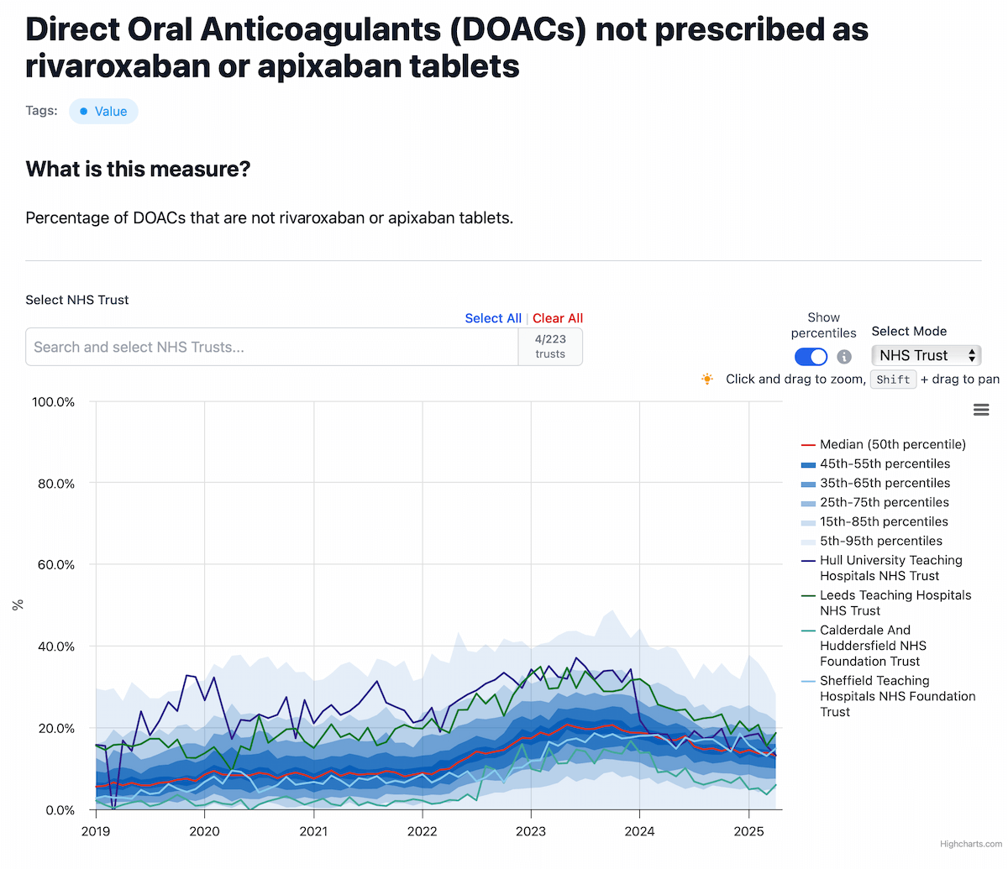Viewport: 1008px width, 869px height.
Task: Open the chart hamburger context menu
Action: [x=980, y=410]
